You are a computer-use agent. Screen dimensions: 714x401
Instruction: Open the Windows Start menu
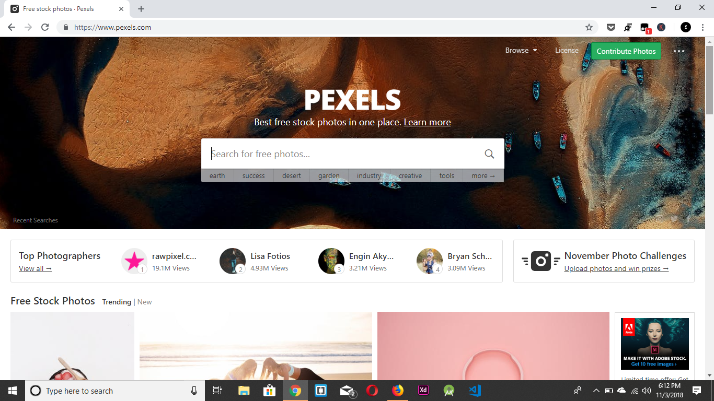(13, 391)
